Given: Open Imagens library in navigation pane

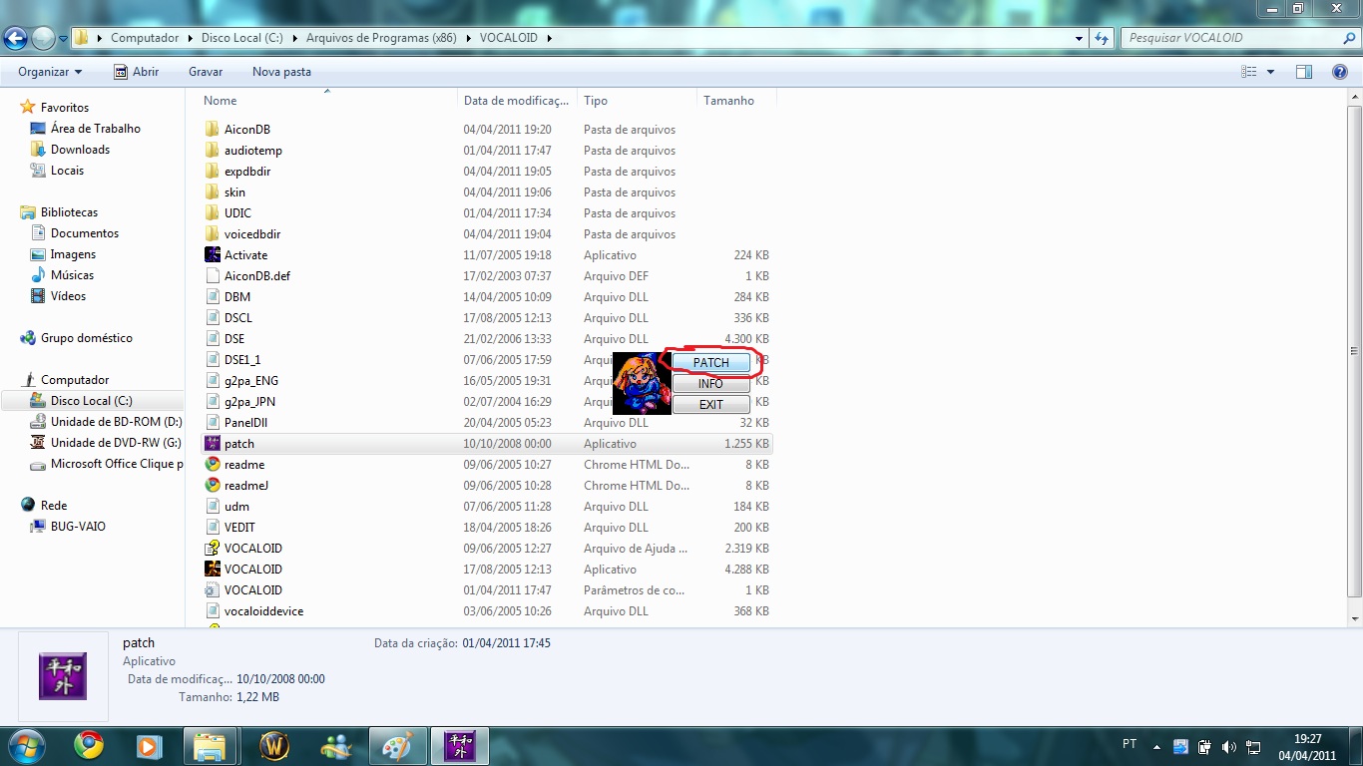Looking at the screenshot, I should (x=73, y=253).
